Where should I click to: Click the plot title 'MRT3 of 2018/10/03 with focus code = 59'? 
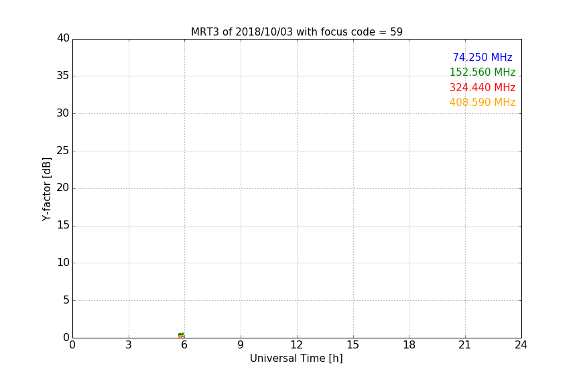click(x=296, y=32)
